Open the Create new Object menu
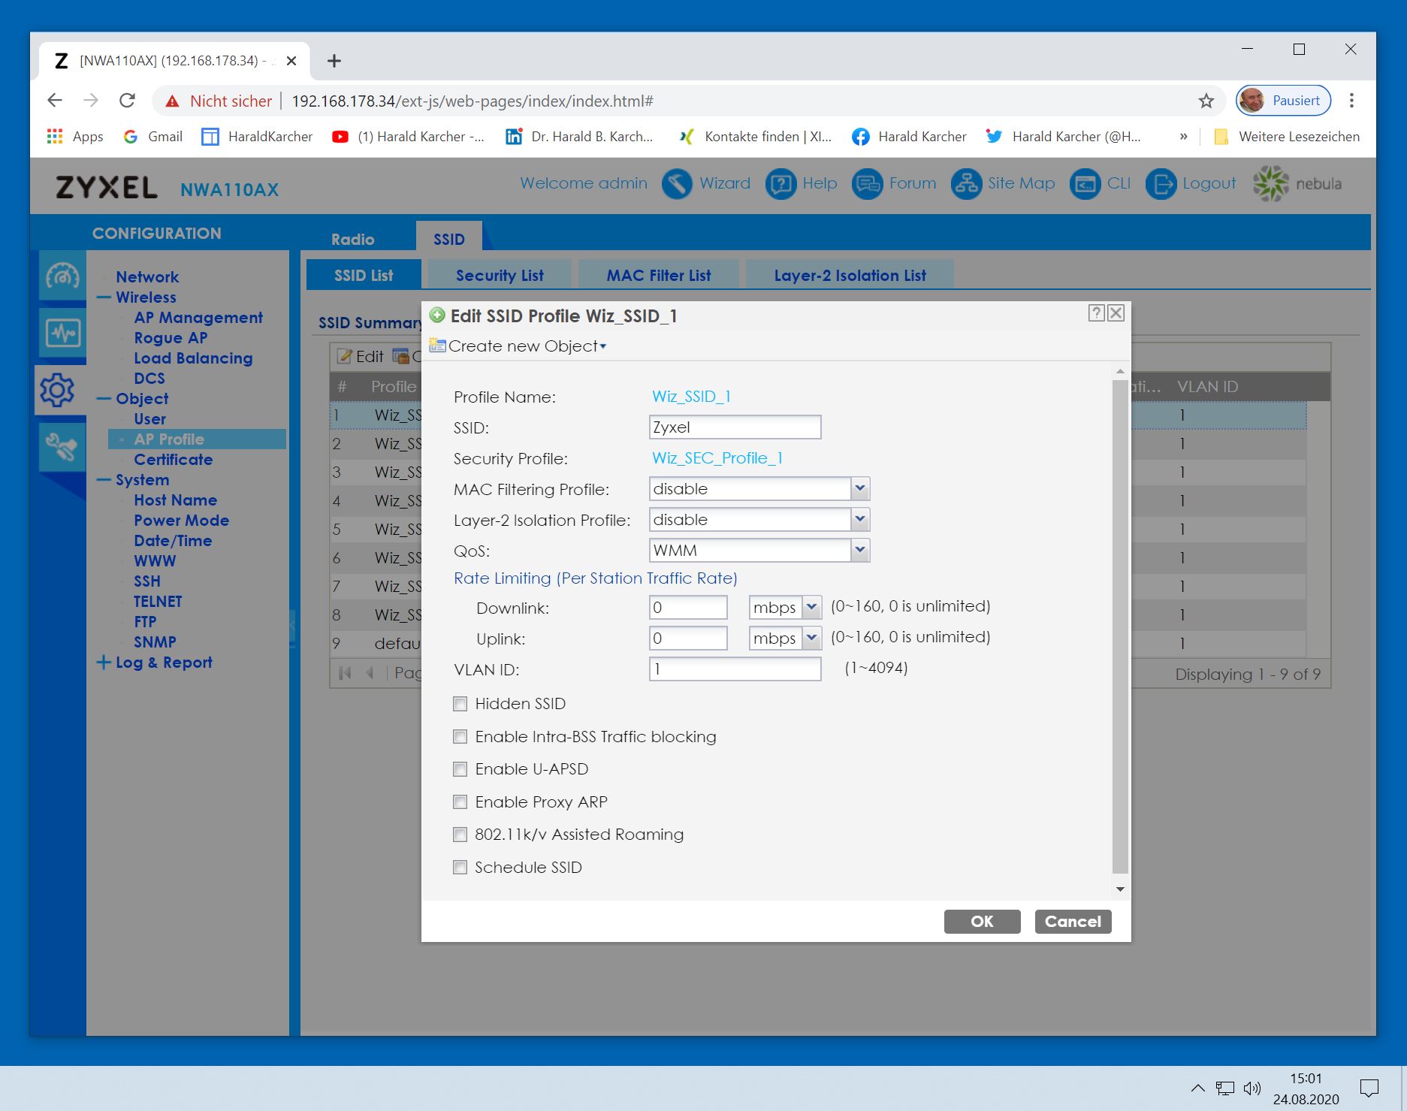The image size is (1407, 1111). 526,346
